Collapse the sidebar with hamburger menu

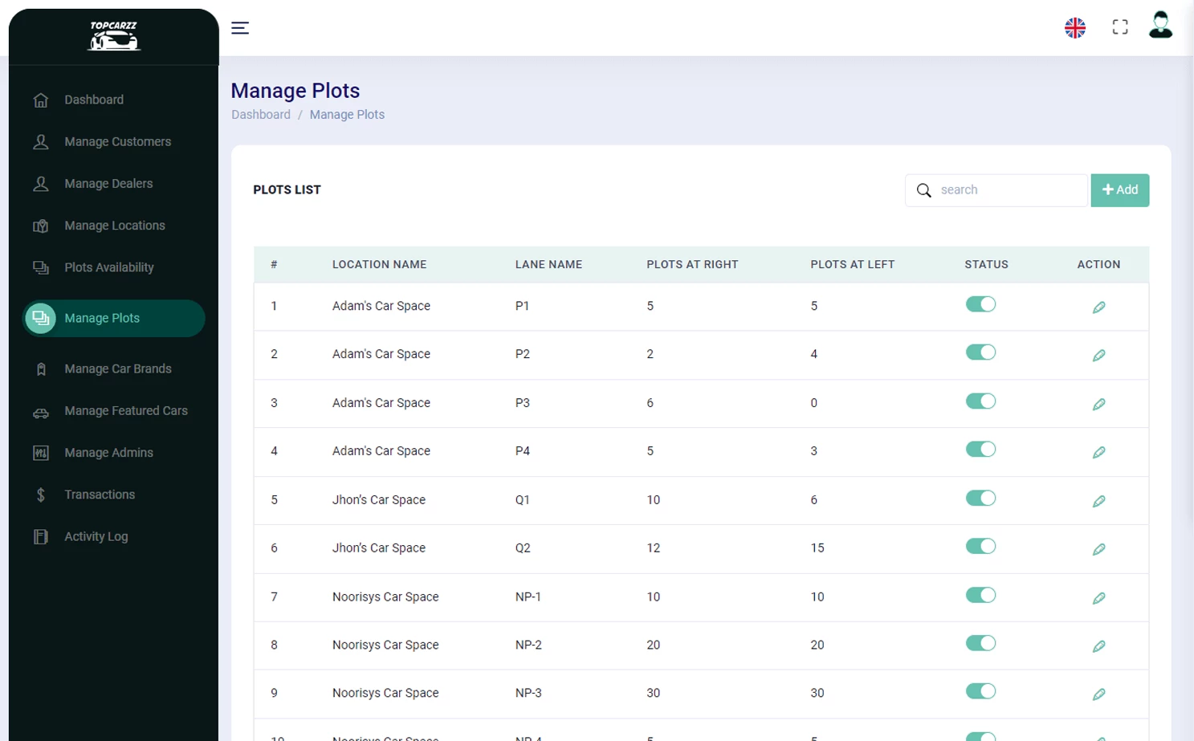(x=239, y=27)
